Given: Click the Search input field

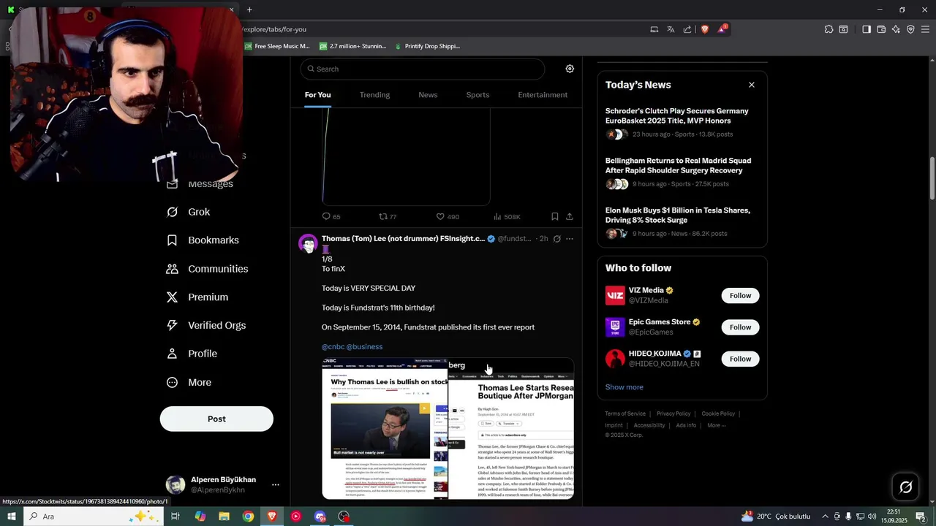Looking at the screenshot, I should 423,69.
